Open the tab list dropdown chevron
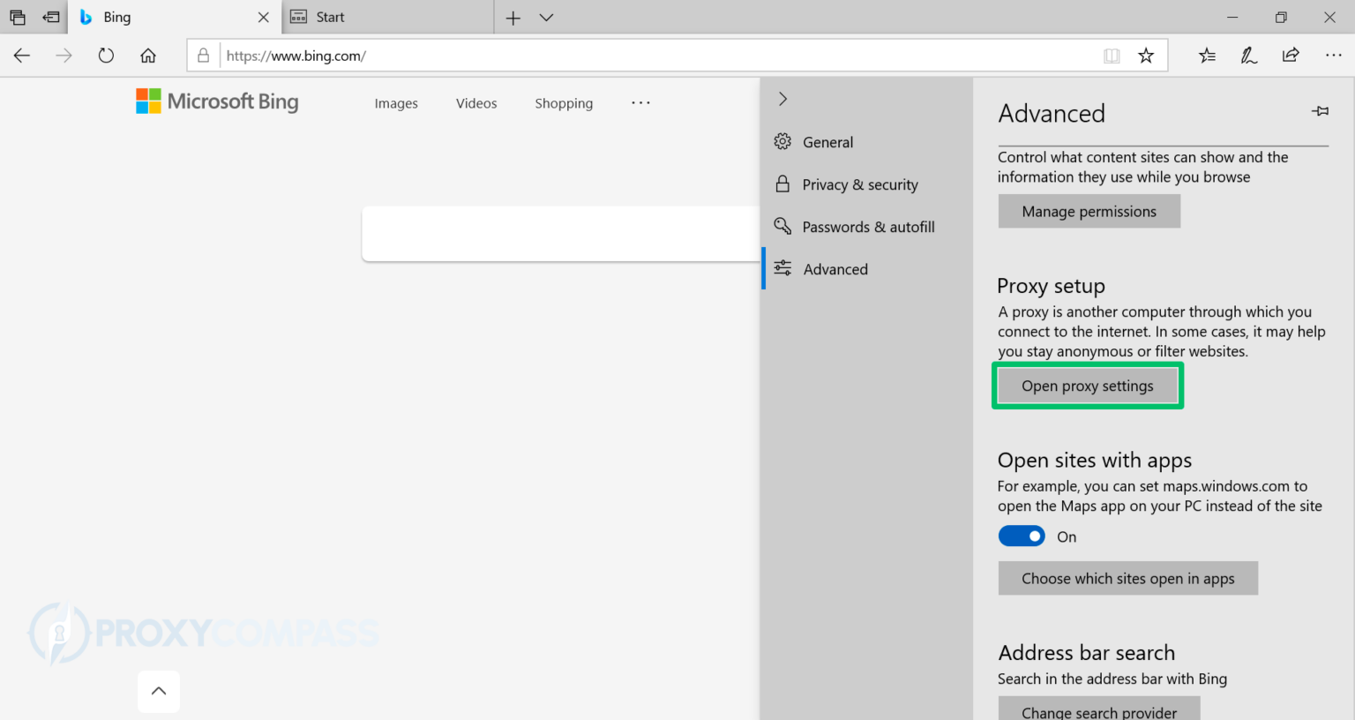Screen dimensions: 1355x720 tap(545, 17)
